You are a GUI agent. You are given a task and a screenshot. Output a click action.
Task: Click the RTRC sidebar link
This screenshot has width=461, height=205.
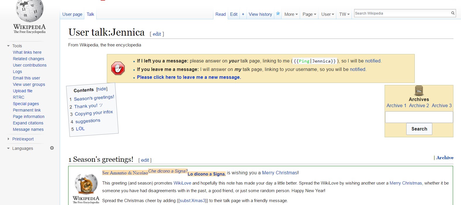18,97
